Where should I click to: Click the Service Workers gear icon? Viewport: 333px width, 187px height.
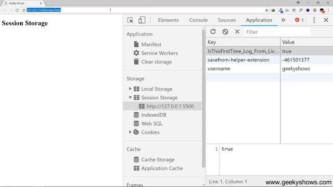pos(136,53)
